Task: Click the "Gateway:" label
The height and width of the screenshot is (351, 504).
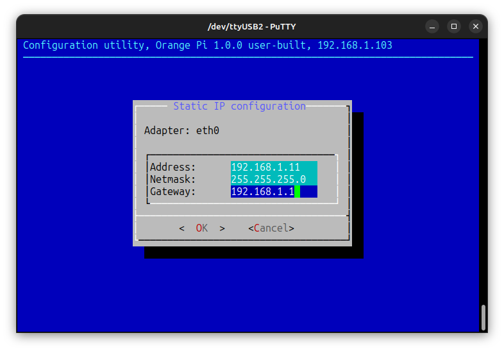Action: (x=172, y=192)
